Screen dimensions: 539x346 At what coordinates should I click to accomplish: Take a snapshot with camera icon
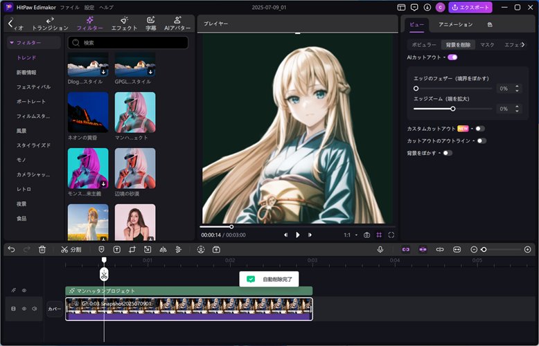pos(366,235)
